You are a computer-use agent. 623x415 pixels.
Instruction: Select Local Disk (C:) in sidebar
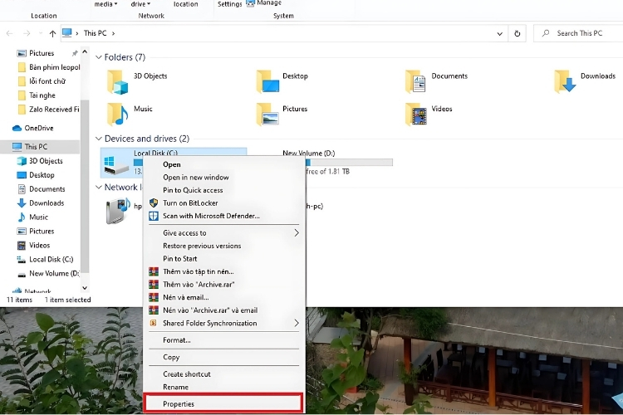51,260
